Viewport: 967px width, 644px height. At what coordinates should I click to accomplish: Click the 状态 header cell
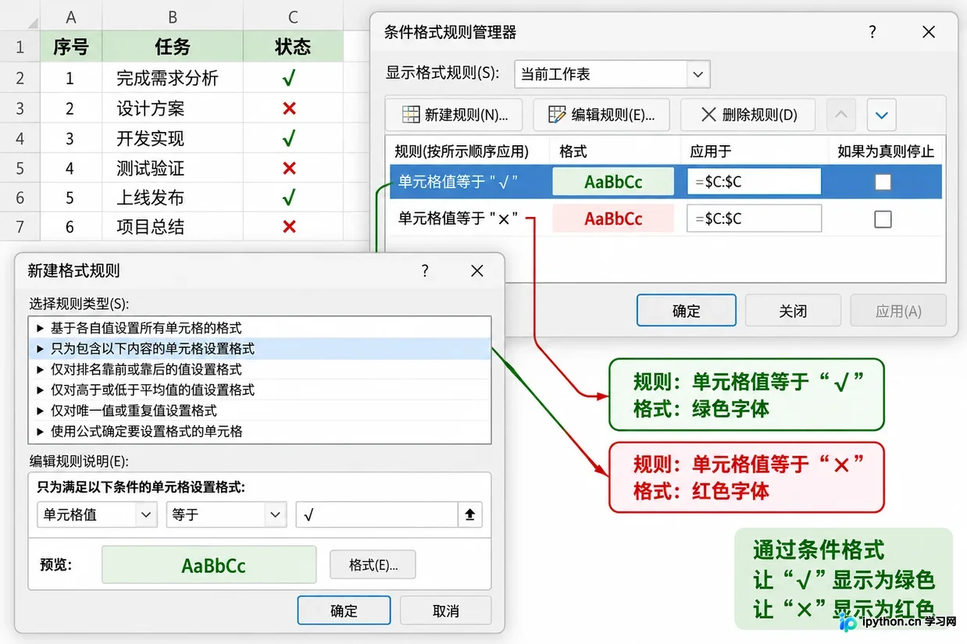coord(293,47)
